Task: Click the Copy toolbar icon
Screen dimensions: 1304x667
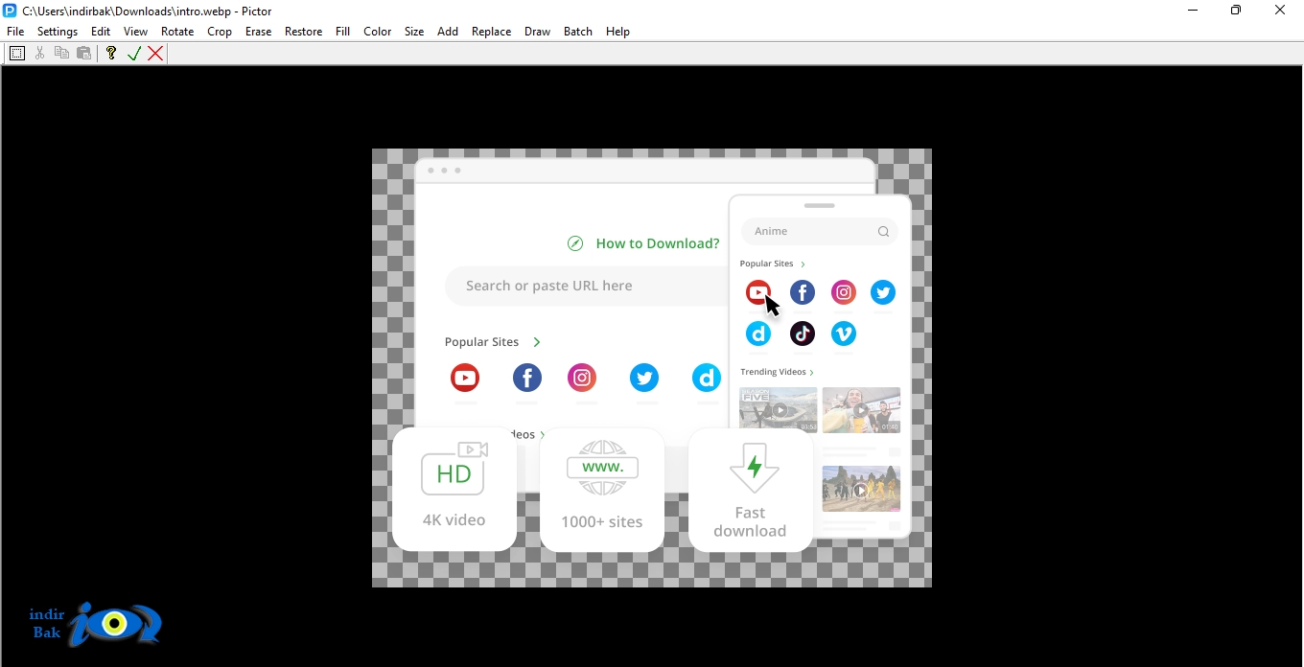Action: click(61, 54)
